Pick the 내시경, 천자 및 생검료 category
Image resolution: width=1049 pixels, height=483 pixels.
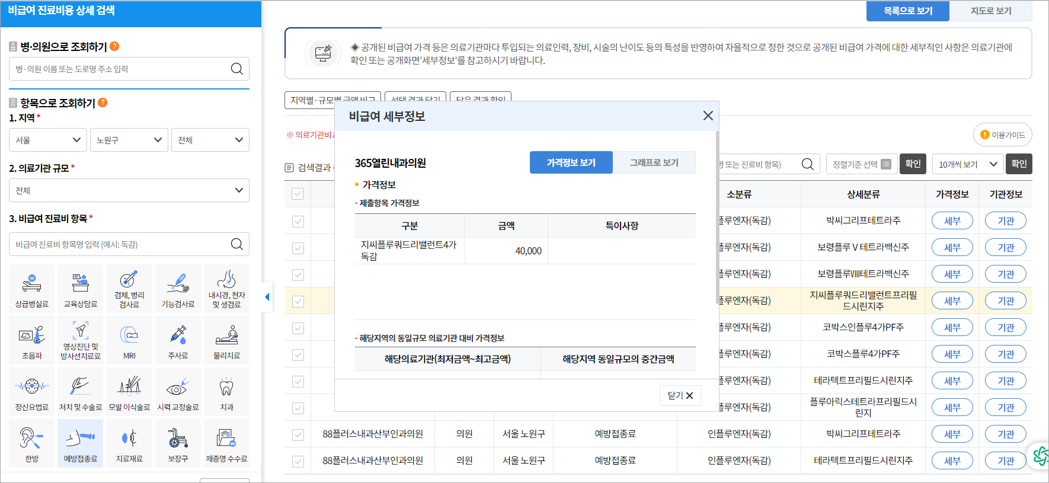tap(226, 289)
